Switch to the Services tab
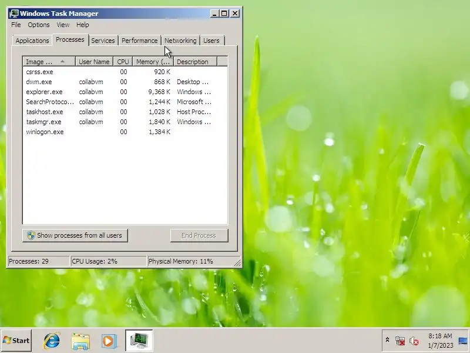 [103, 41]
